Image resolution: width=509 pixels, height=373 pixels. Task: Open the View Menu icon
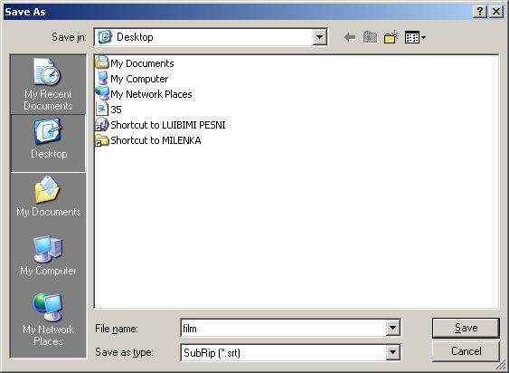point(415,37)
